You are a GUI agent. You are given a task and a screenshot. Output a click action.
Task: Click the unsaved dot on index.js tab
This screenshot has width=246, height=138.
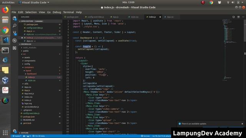(160, 17)
